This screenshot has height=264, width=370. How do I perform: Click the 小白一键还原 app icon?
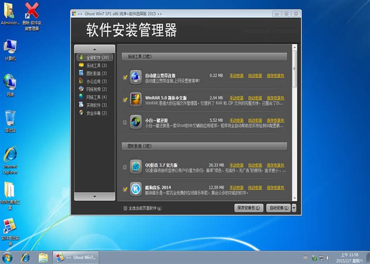tap(136, 122)
